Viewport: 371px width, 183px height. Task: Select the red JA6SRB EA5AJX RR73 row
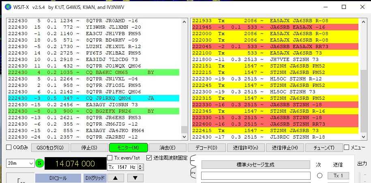point(275,46)
